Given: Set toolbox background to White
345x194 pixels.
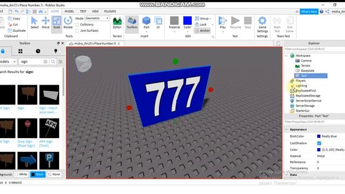Looking at the screenshot, I should [20, 175].
